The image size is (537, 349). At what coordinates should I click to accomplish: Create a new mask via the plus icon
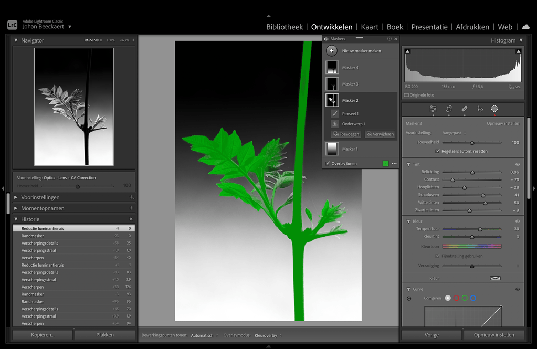(332, 50)
